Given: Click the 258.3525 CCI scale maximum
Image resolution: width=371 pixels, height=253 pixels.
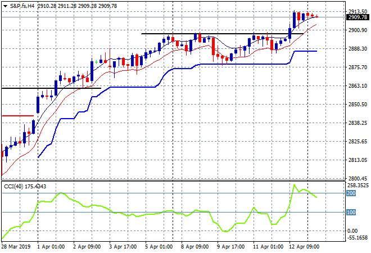Looking at the screenshot, I should click(x=358, y=186).
